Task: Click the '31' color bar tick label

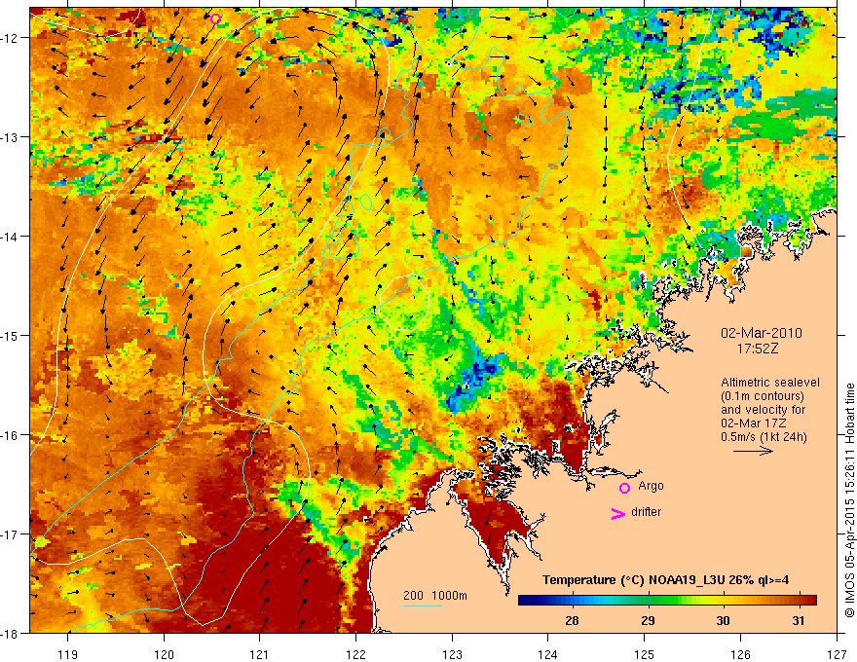Action: click(799, 620)
